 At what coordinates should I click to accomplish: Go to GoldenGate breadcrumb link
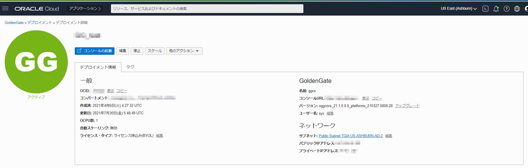(x=14, y=23)
